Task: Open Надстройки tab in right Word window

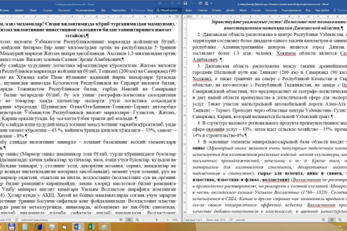Action: pyautogui.click(x=322, y=10)
